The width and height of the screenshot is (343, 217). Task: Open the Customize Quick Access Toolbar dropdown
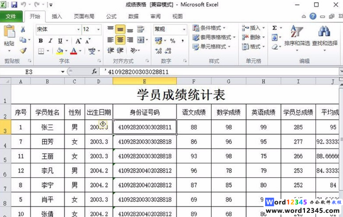51,5
